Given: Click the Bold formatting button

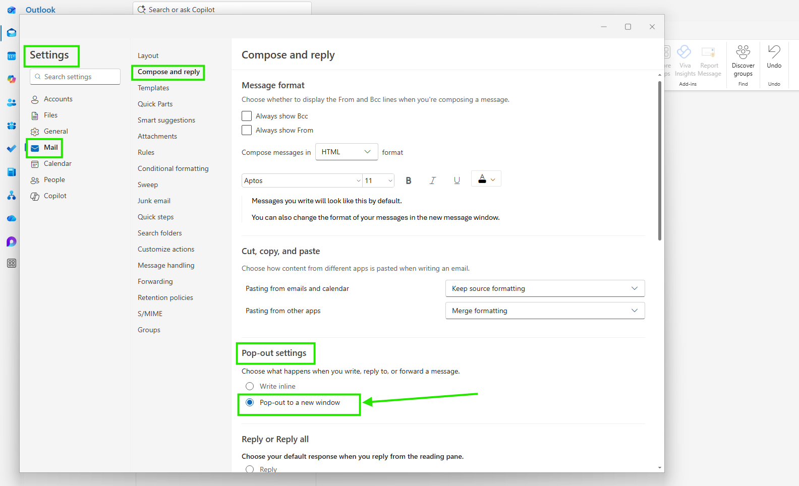Looking at the screenshot, I should (409, 180).
